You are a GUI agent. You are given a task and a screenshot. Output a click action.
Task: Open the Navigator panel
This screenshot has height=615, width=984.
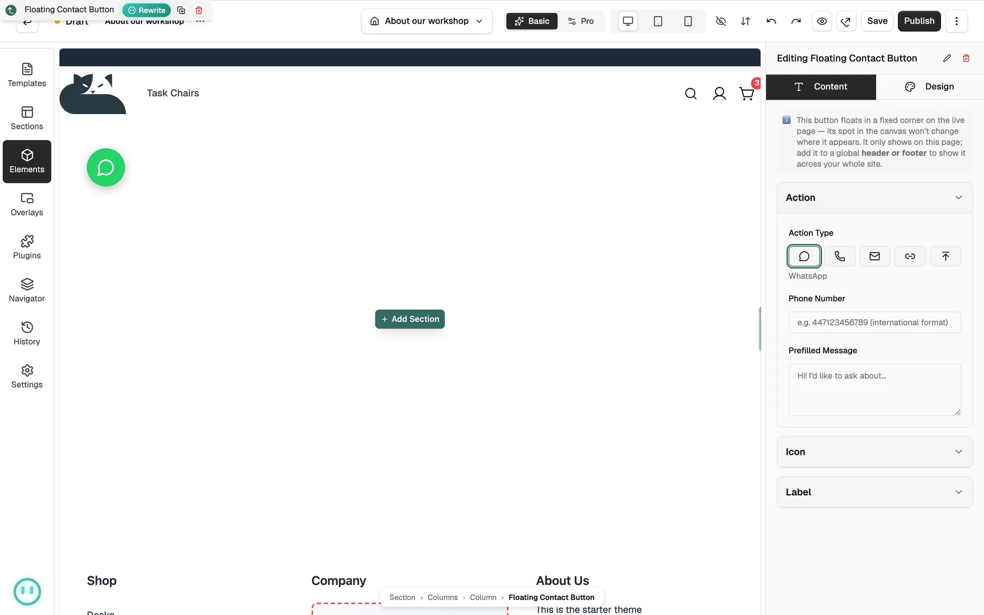[27, 291]
